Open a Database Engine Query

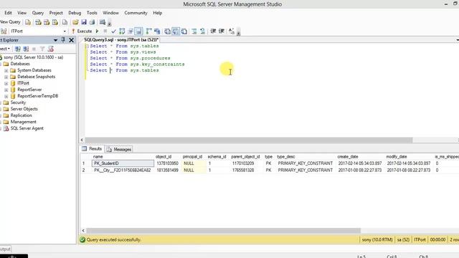pyautogui.click(x=28, y=22)
